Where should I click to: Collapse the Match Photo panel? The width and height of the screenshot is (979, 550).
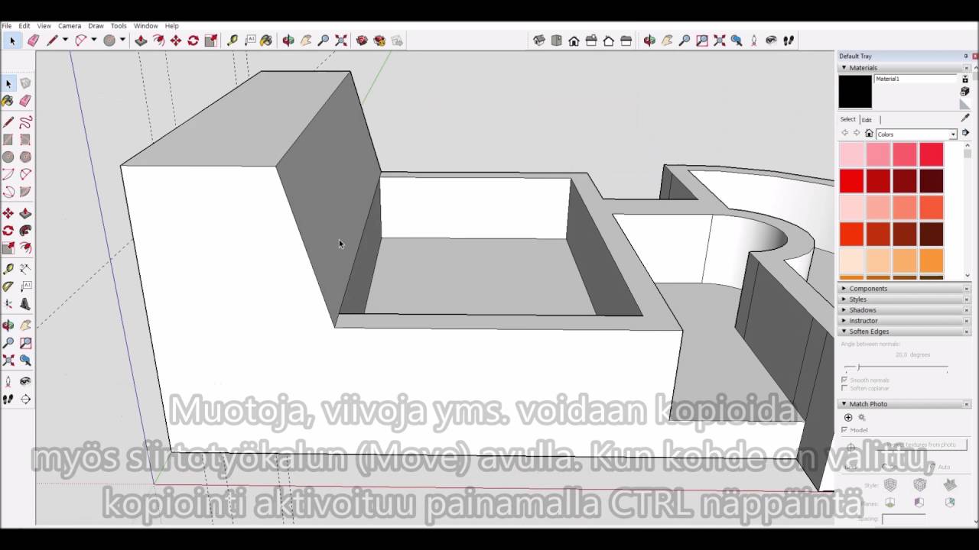point(844,404)
